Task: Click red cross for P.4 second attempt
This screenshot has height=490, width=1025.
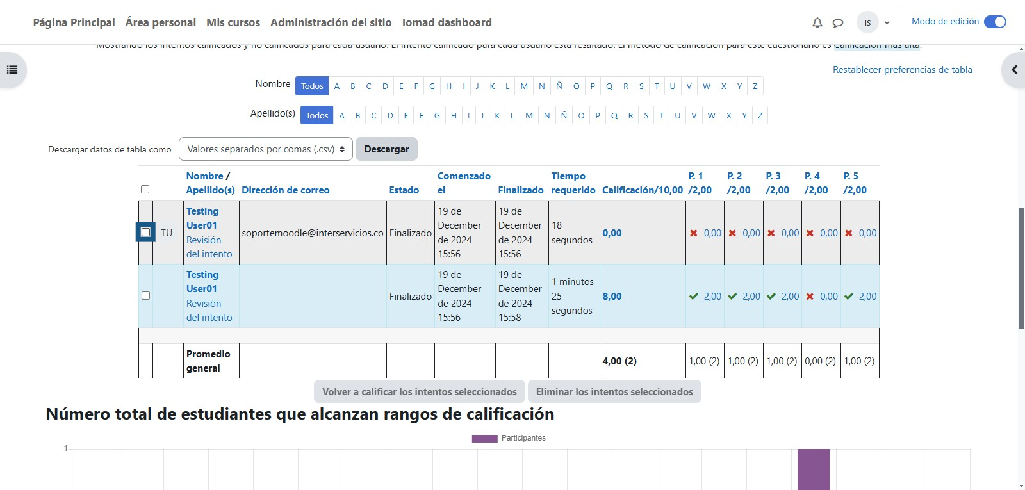Action: pyautogui.click(x=810, y=297)
